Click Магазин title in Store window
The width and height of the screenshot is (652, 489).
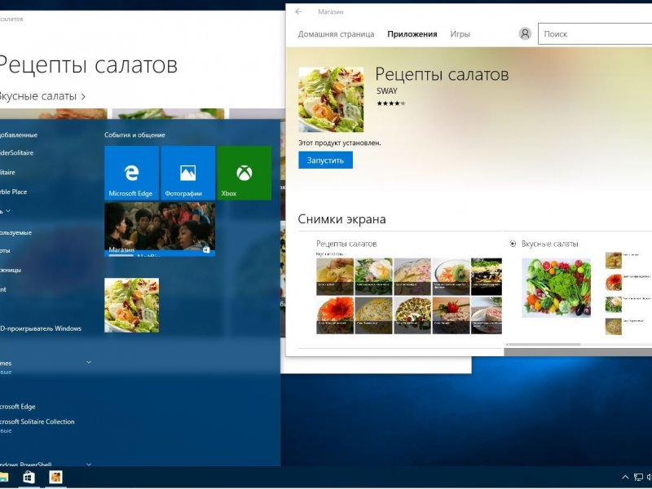click(331, 12)
